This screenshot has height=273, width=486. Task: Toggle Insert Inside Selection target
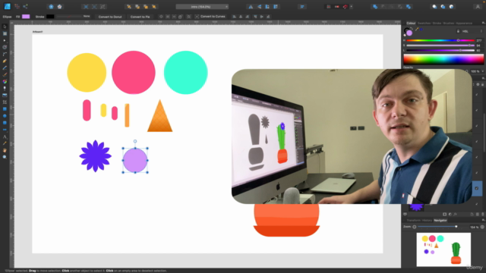pos(451,7)
